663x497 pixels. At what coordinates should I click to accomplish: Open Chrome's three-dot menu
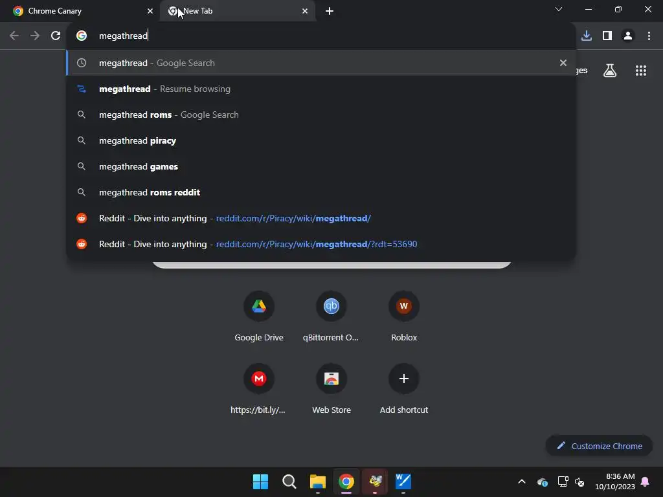[x=649, y=36]
